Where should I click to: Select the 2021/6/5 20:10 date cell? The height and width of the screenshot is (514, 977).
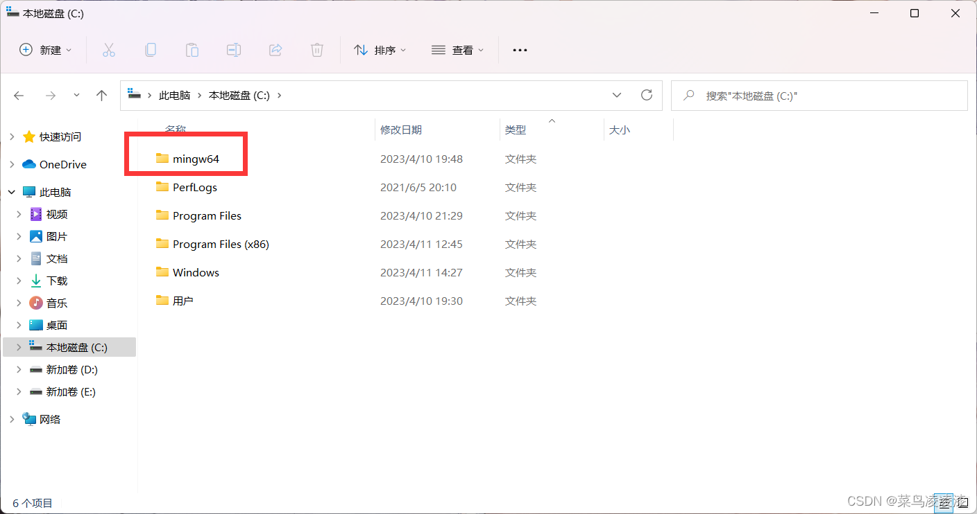[x=418, y=187]
